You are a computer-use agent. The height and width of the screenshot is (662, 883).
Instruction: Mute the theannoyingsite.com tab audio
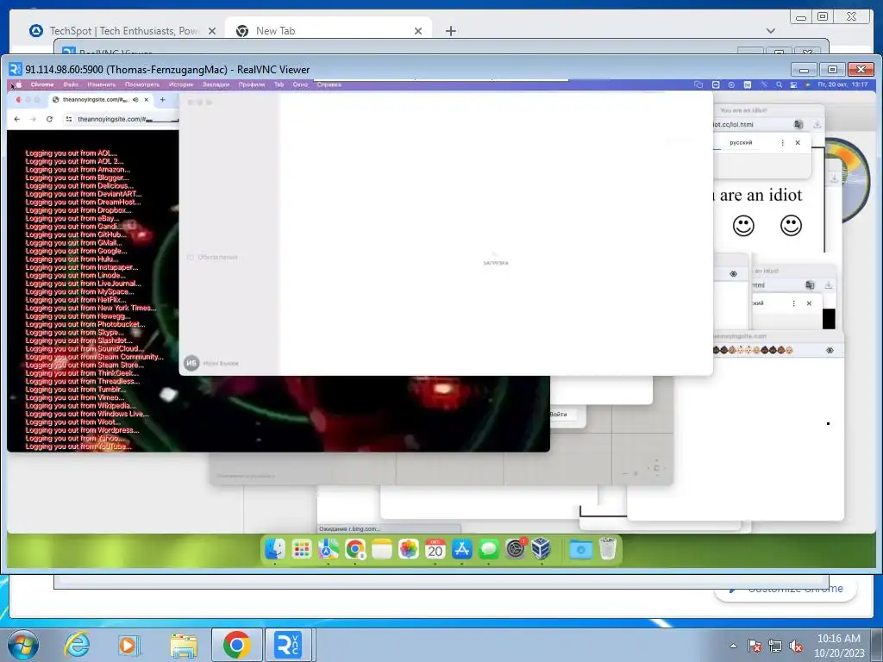(x=135, y=100)
